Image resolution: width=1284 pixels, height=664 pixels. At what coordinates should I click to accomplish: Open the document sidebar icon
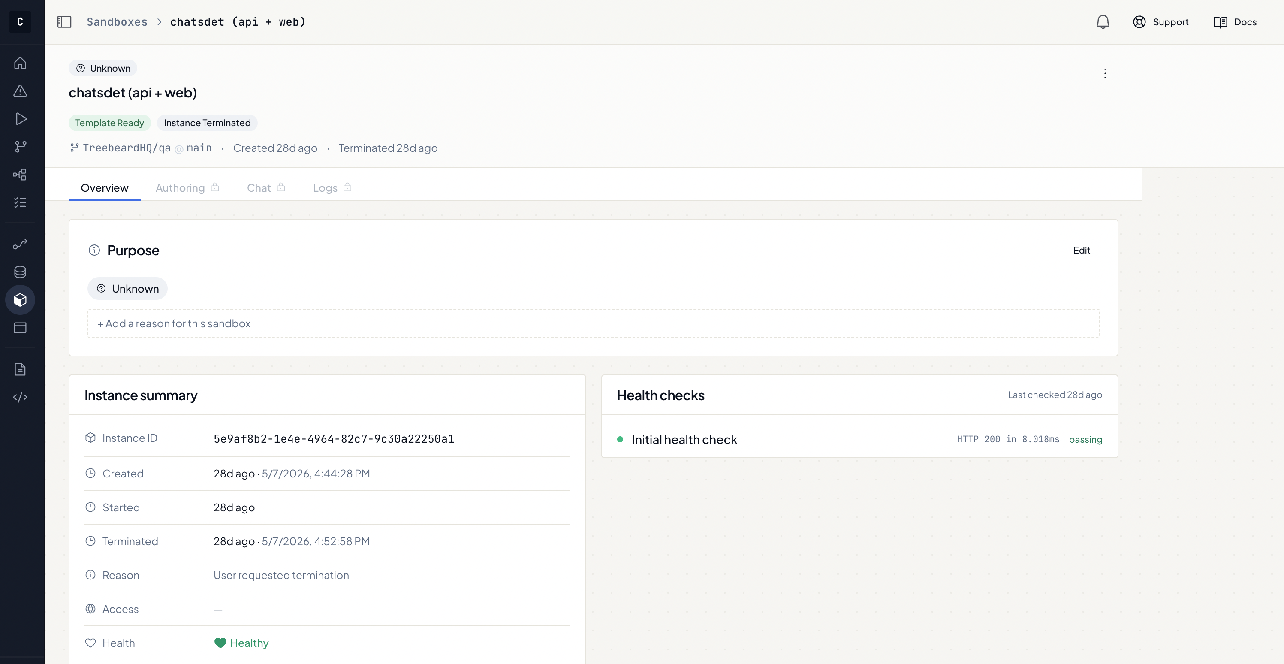point(20,369)
